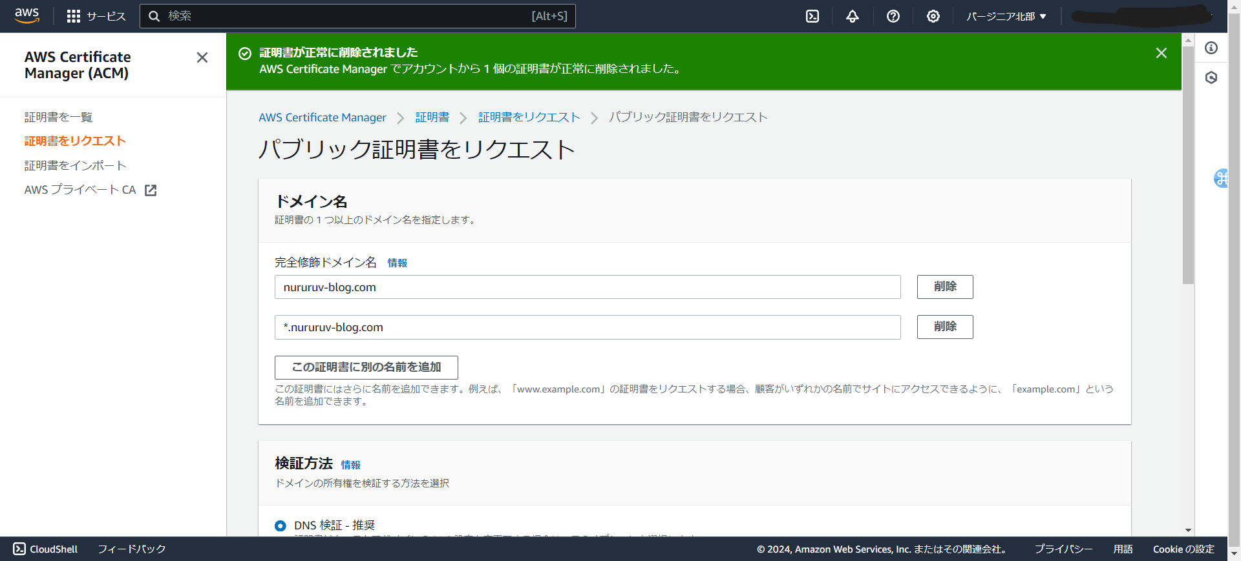Click the 検証方法 section heading
Viewport: 1241px width, 561px height.
[304, 464]
